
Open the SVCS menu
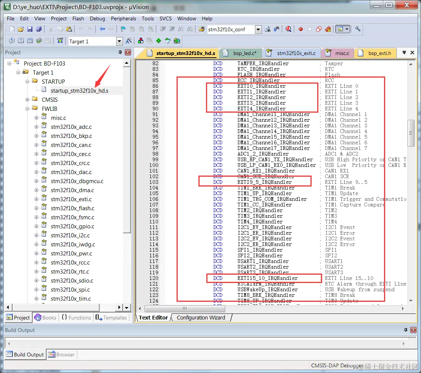(x=166, y=18)
